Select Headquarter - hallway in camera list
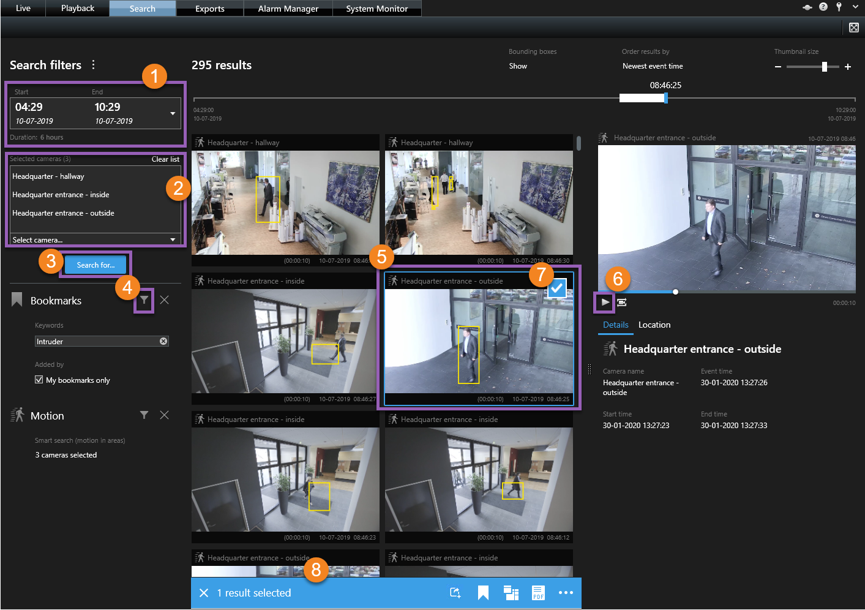The width and height of the screenshot is (865, 610). point(48,176)
